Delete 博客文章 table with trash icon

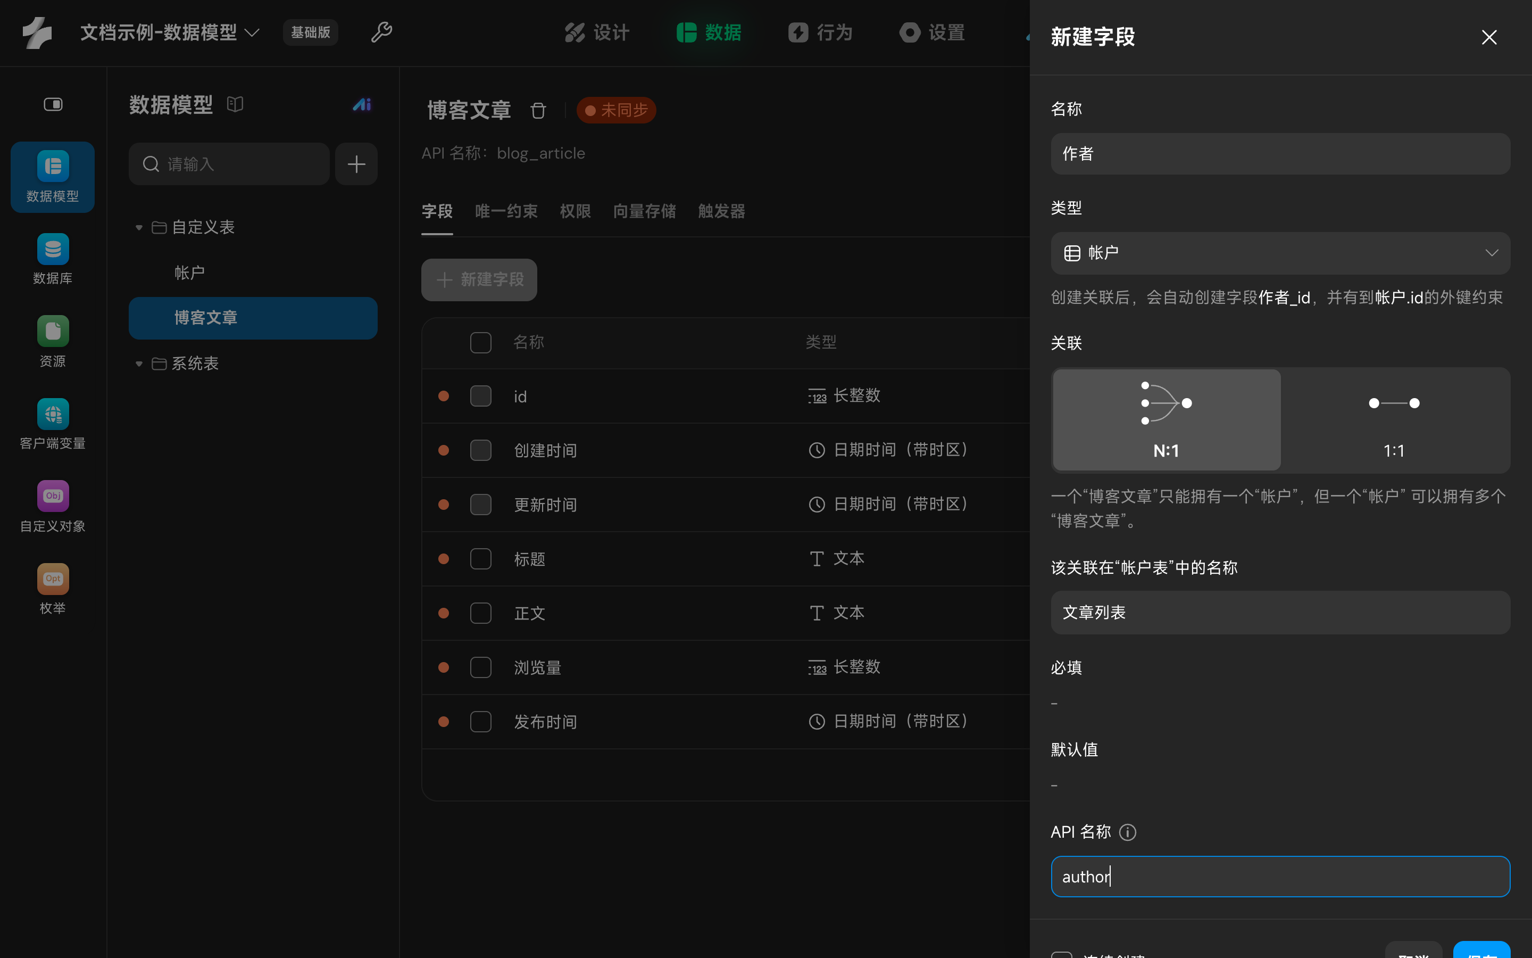(538, 110)
